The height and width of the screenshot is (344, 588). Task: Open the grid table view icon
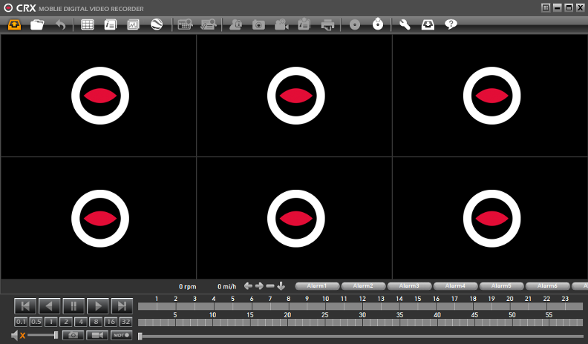(88, 24)
